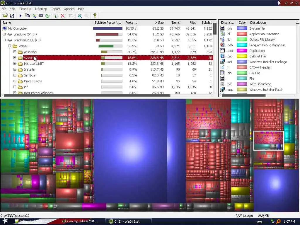
Task: Select the Windows Installer Patch description
Action: coord(266,90)
